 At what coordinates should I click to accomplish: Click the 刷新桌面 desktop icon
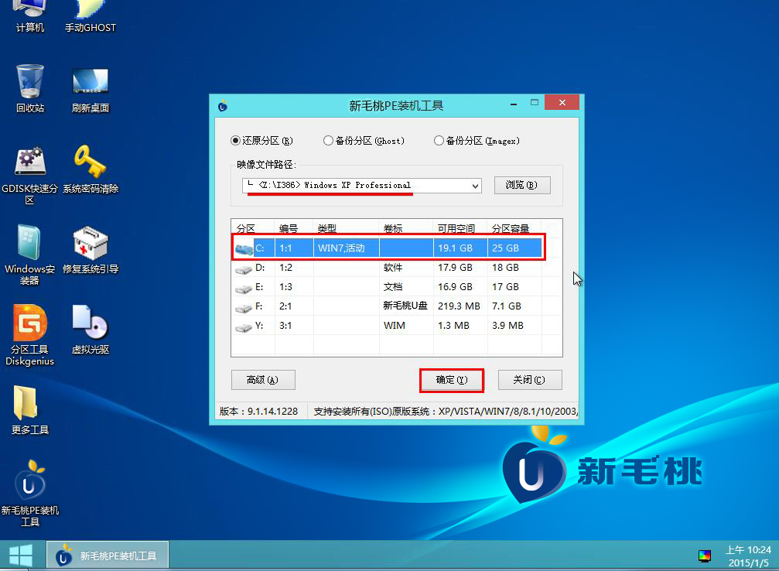tap(91, 90)
